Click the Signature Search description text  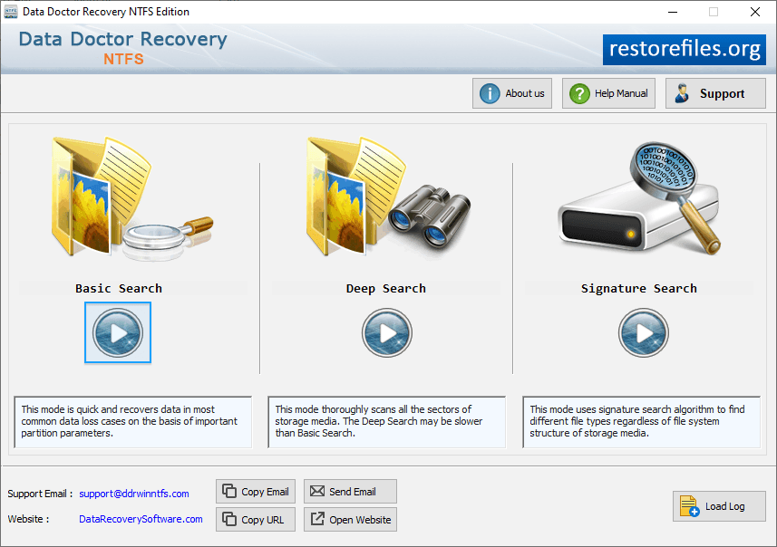637,421
